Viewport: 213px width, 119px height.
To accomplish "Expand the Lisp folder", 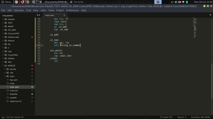I will click(x=3, y=52).
